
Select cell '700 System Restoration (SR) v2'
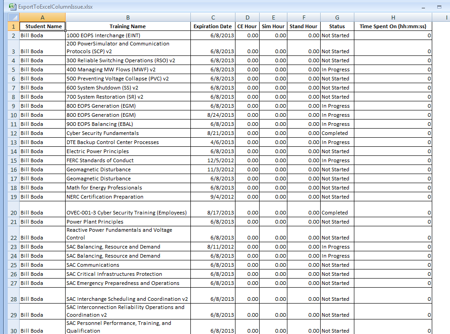click(x=128, y=97)
